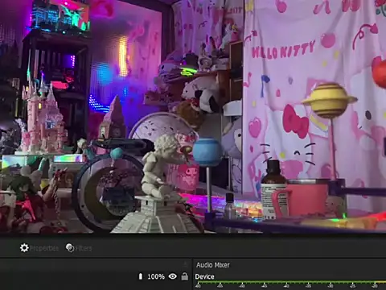Select the 100% battery level text
This screenshot has width=386, height=290.
(x=156, y=276)
